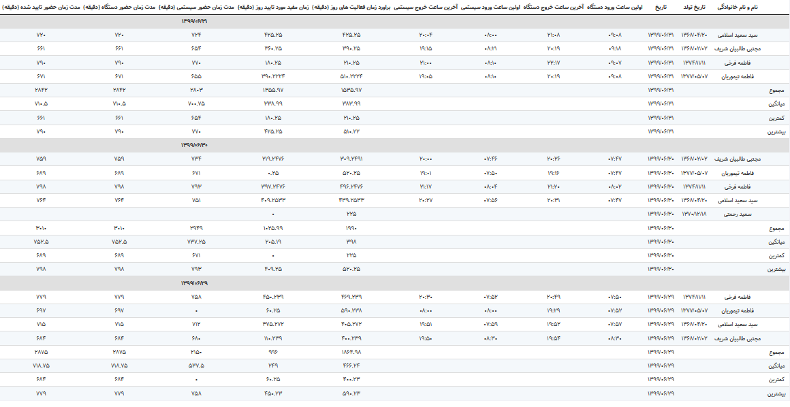Click the 'اولین ساعت ورود دستگاه' column header
The width and height of the screenshot is (790, 407).
click(x=612, y=7)
